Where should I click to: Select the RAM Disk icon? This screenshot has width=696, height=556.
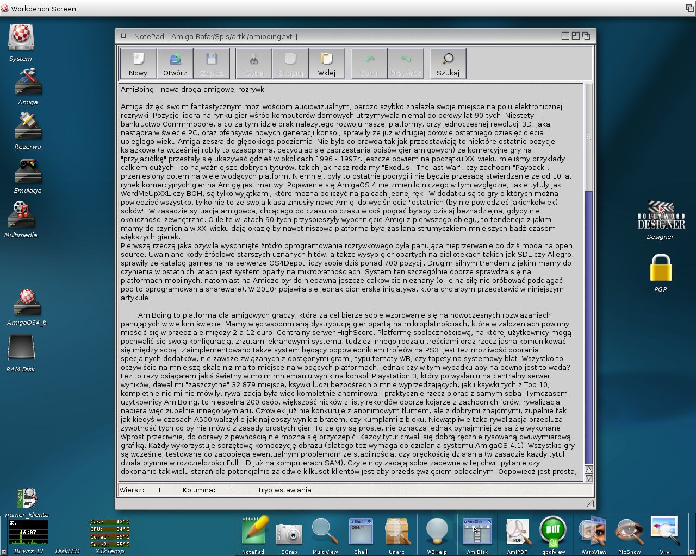[21, 353]
